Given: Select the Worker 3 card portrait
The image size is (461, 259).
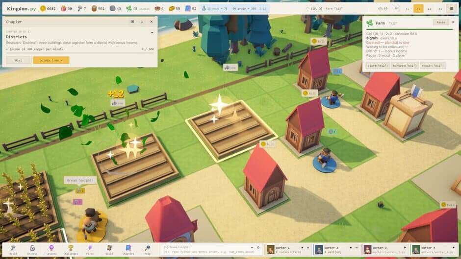Looking at the screenshot, I should coord(367,250).
